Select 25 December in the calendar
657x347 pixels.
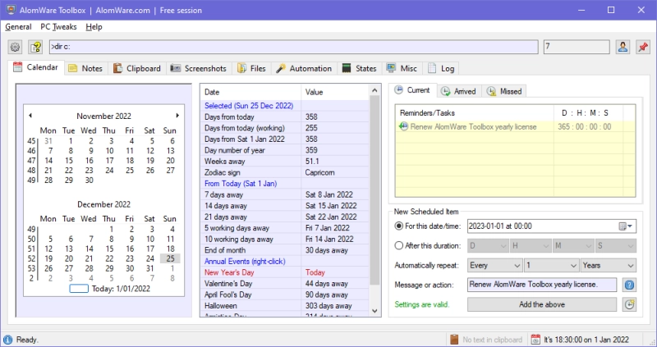[x=170, y=258]
